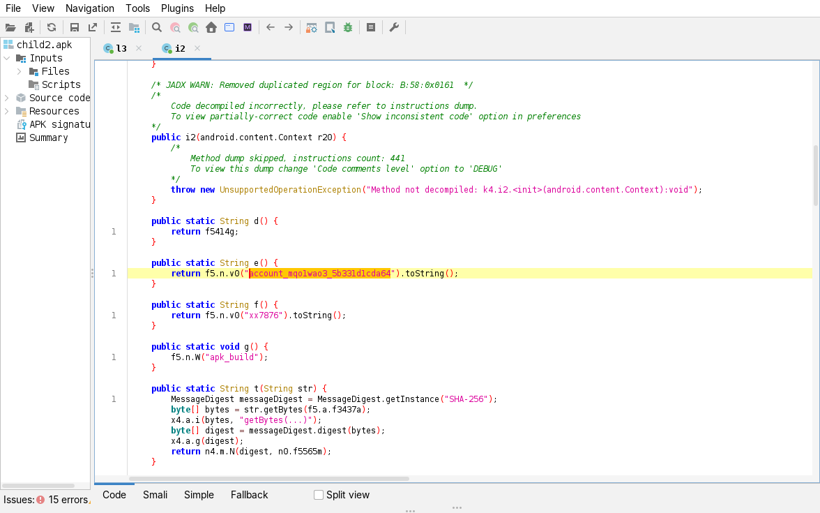Reload files with the refresh icon
820x513 pixels.
pyautogui.click(x=52, y=28)
